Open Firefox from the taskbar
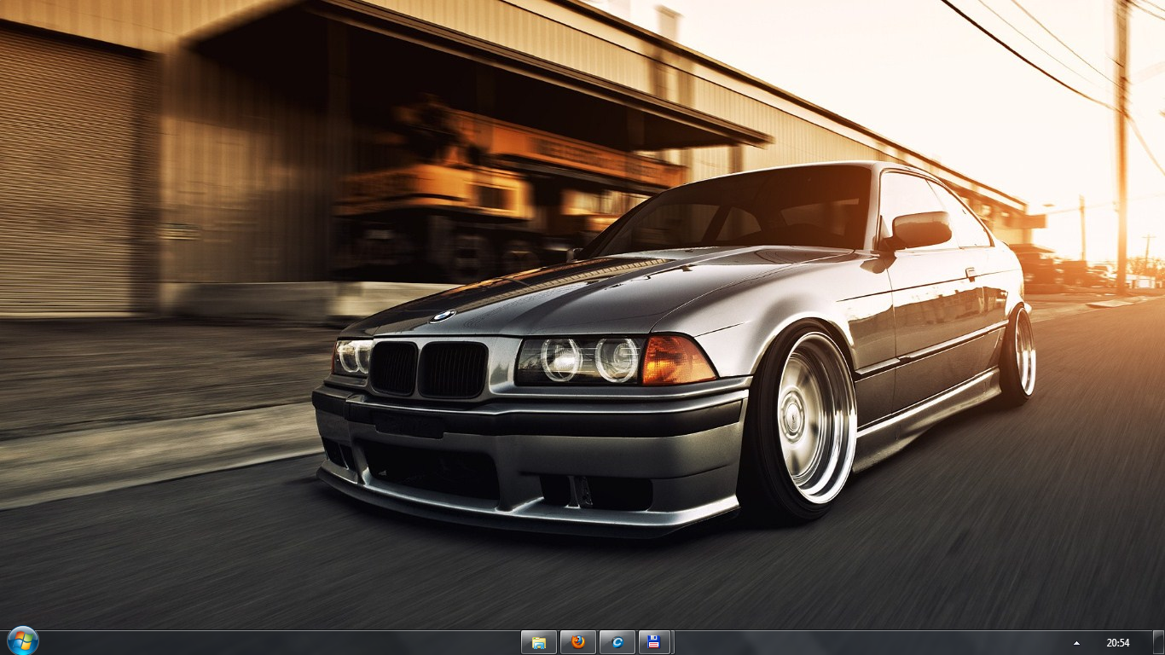The width and height of the screenshot is (1165, 655). tap(577, 642)
